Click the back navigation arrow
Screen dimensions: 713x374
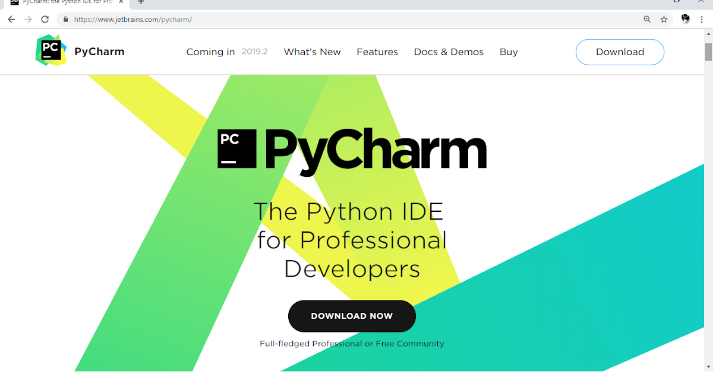tap(11, 19)
